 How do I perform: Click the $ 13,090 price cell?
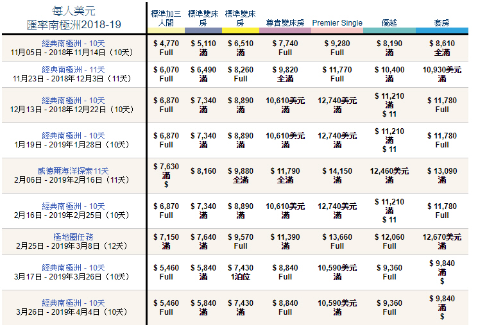tap(442, 171)
